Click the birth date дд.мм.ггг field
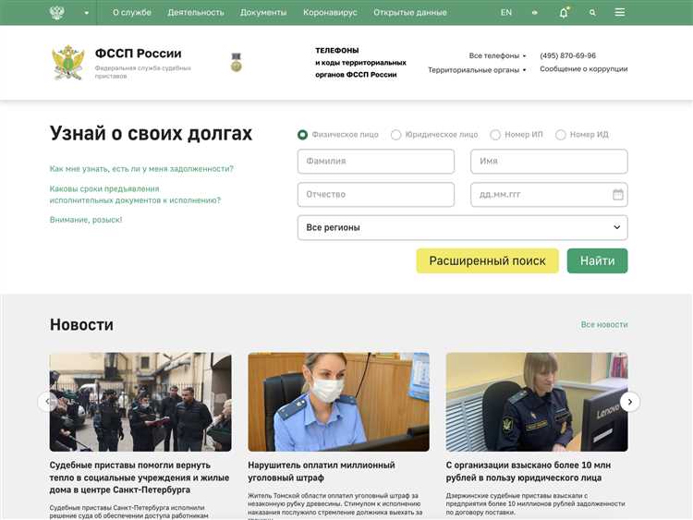 coord(550,194)
